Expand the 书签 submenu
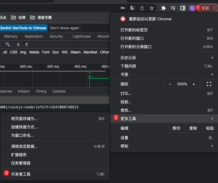Screen dimensions: 218x183 pos(164,74)
